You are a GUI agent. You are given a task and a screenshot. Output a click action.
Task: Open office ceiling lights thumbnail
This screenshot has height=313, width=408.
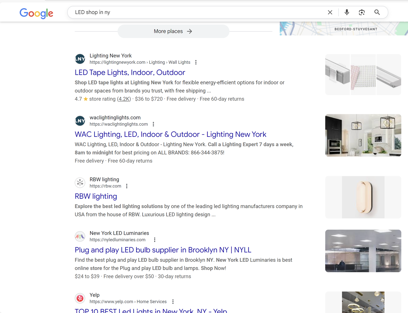[363, 251]
